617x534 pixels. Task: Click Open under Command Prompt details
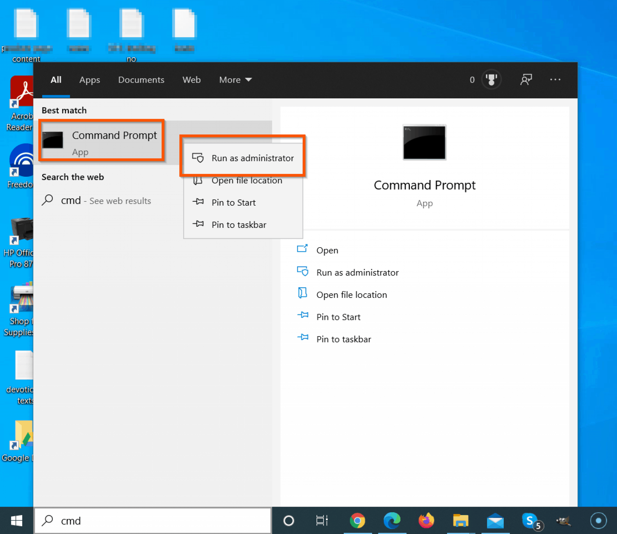pyautogui.click(x=327, y=250)
